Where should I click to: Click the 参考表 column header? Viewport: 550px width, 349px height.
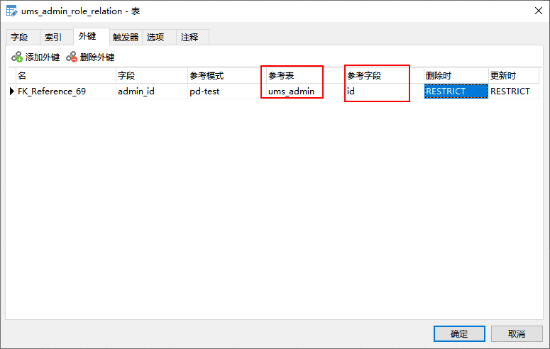click(306, 75)
